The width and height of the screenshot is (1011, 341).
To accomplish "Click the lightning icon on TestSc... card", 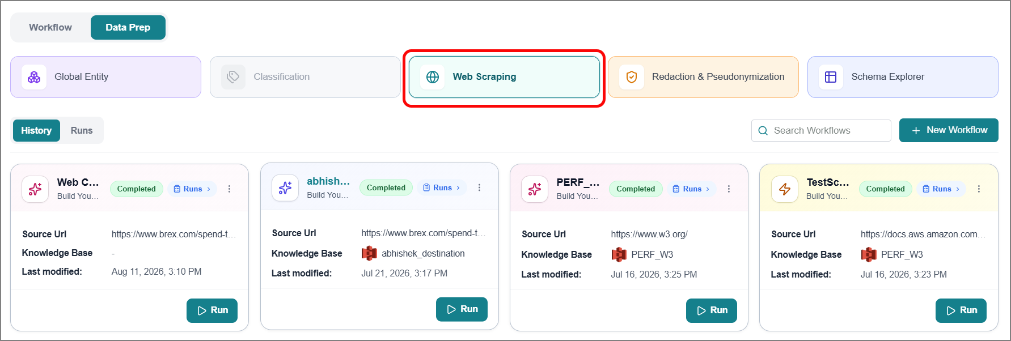I will tap(785, 189).
